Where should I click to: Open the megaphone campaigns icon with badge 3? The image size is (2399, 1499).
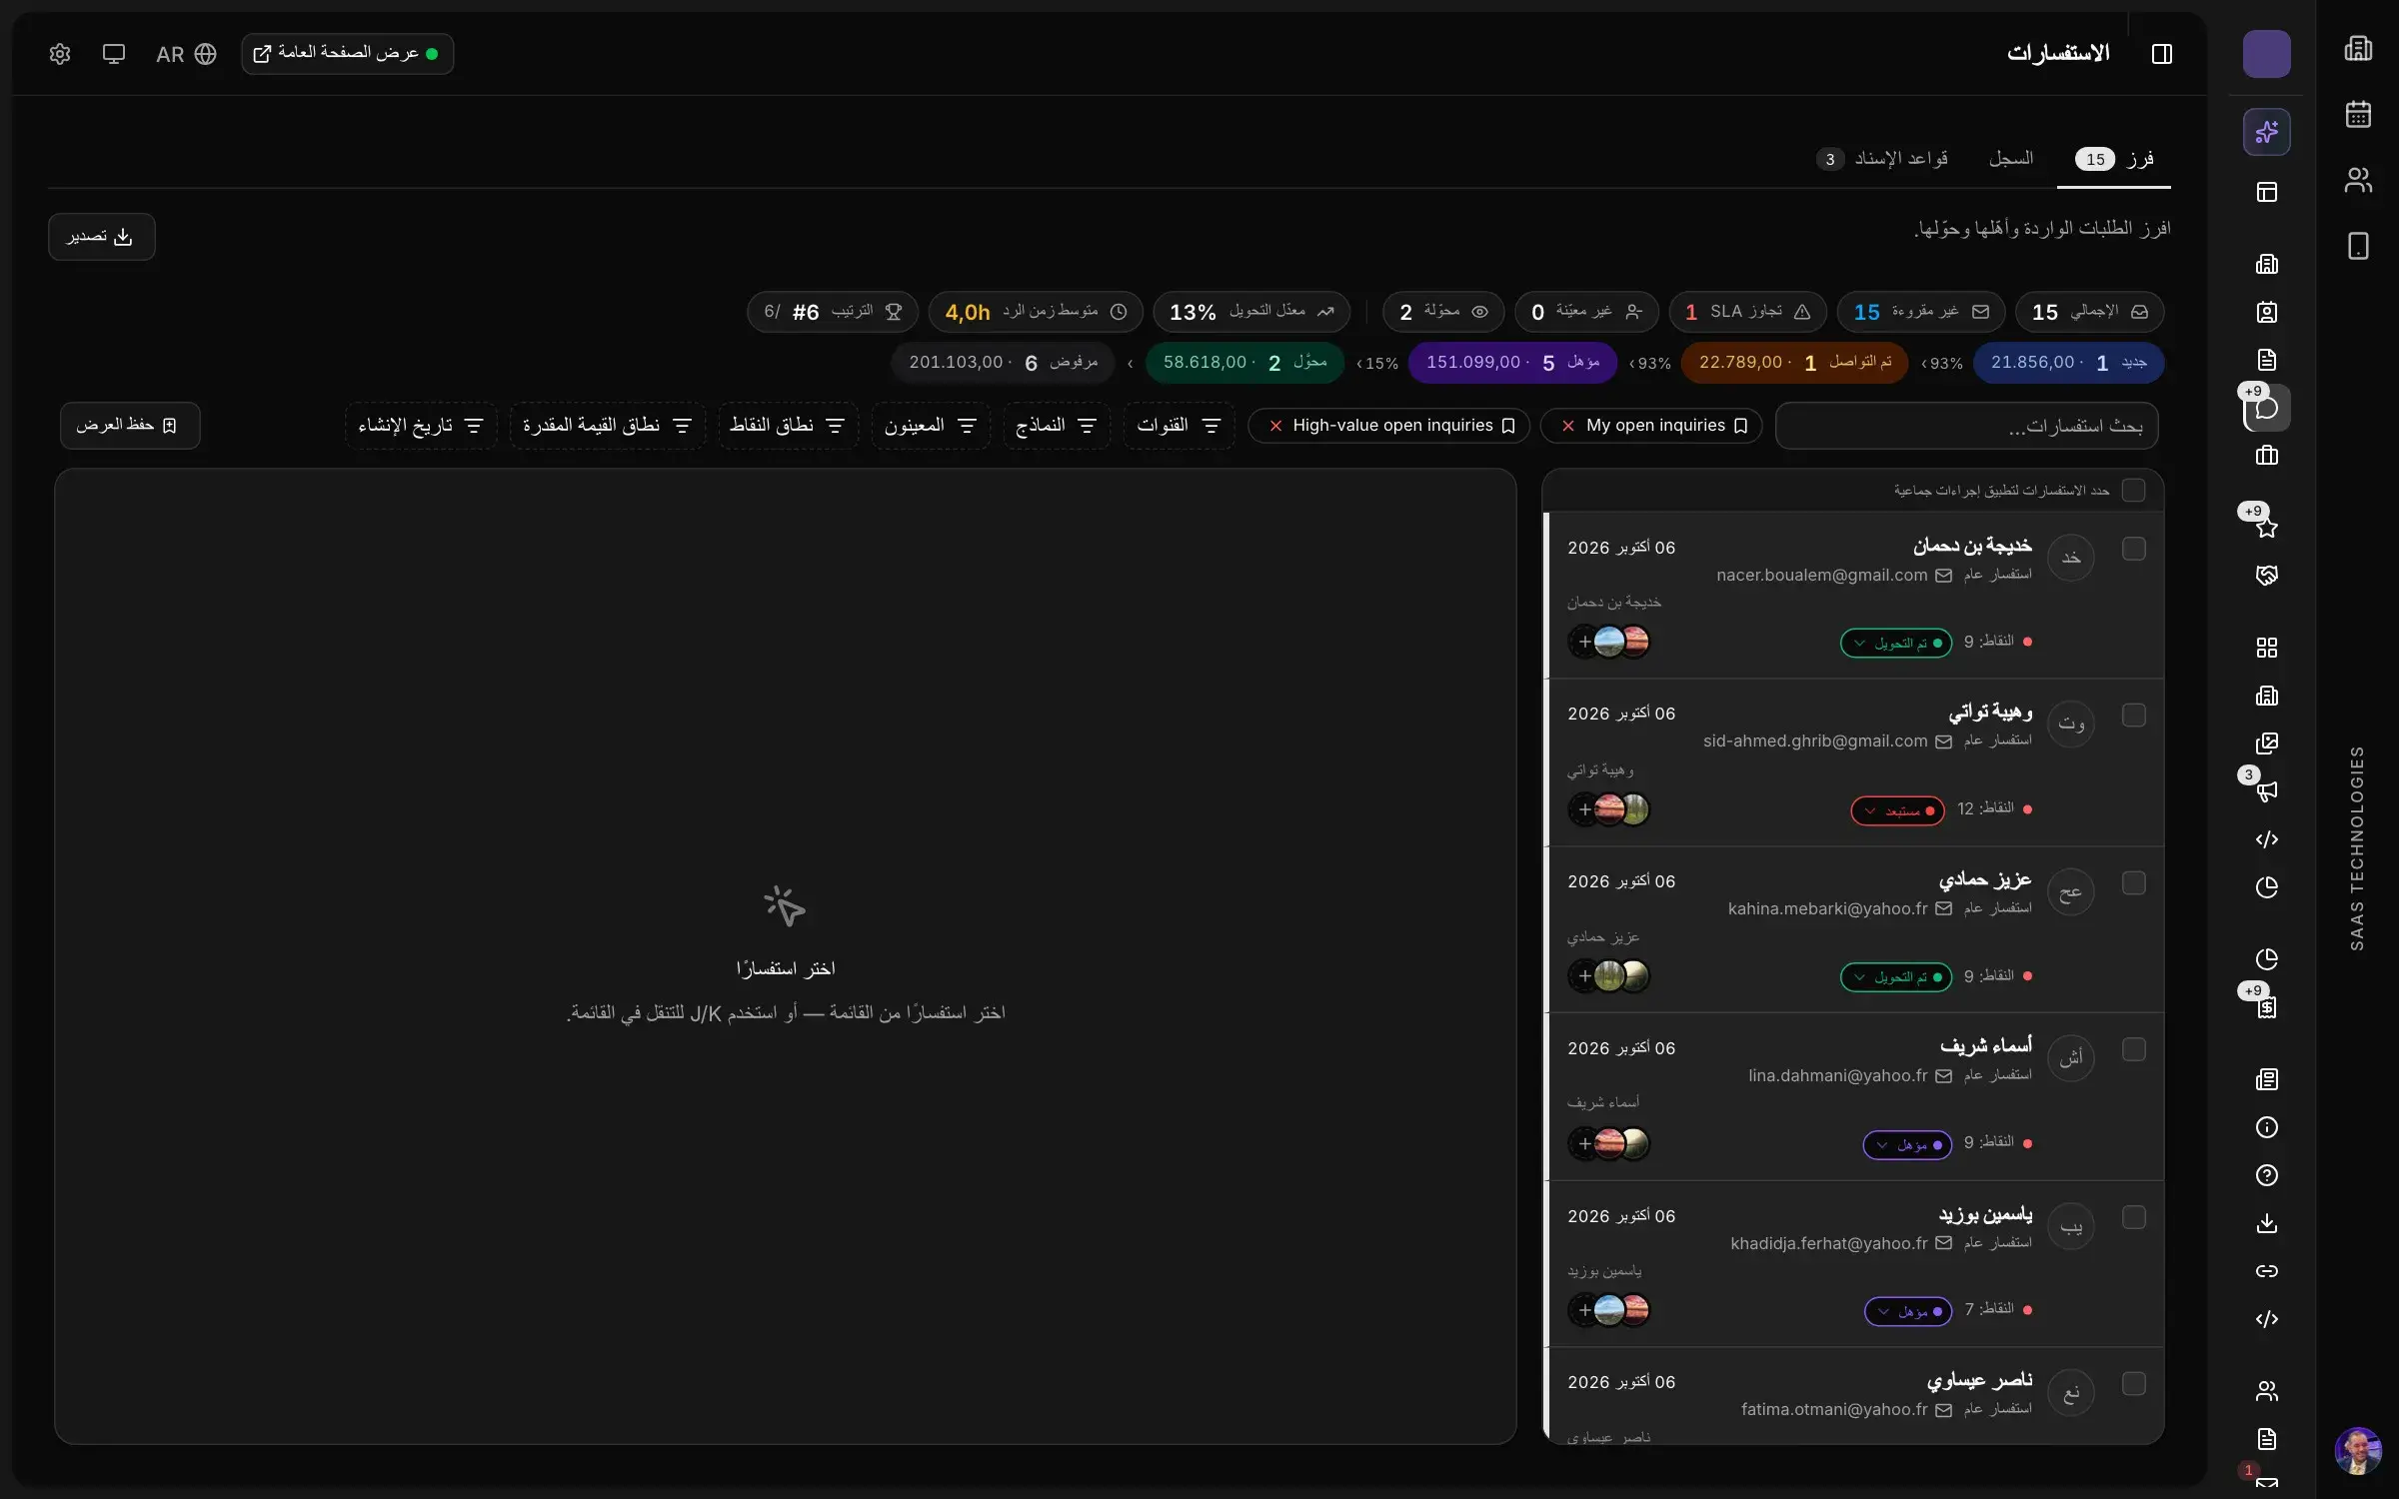(x=2267, y=791)
